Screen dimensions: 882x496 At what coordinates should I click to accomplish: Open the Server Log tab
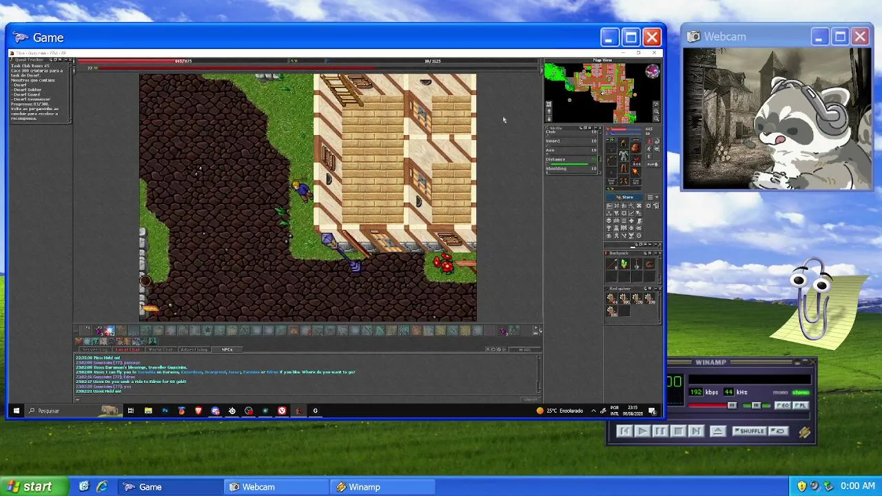click(95, 349)
